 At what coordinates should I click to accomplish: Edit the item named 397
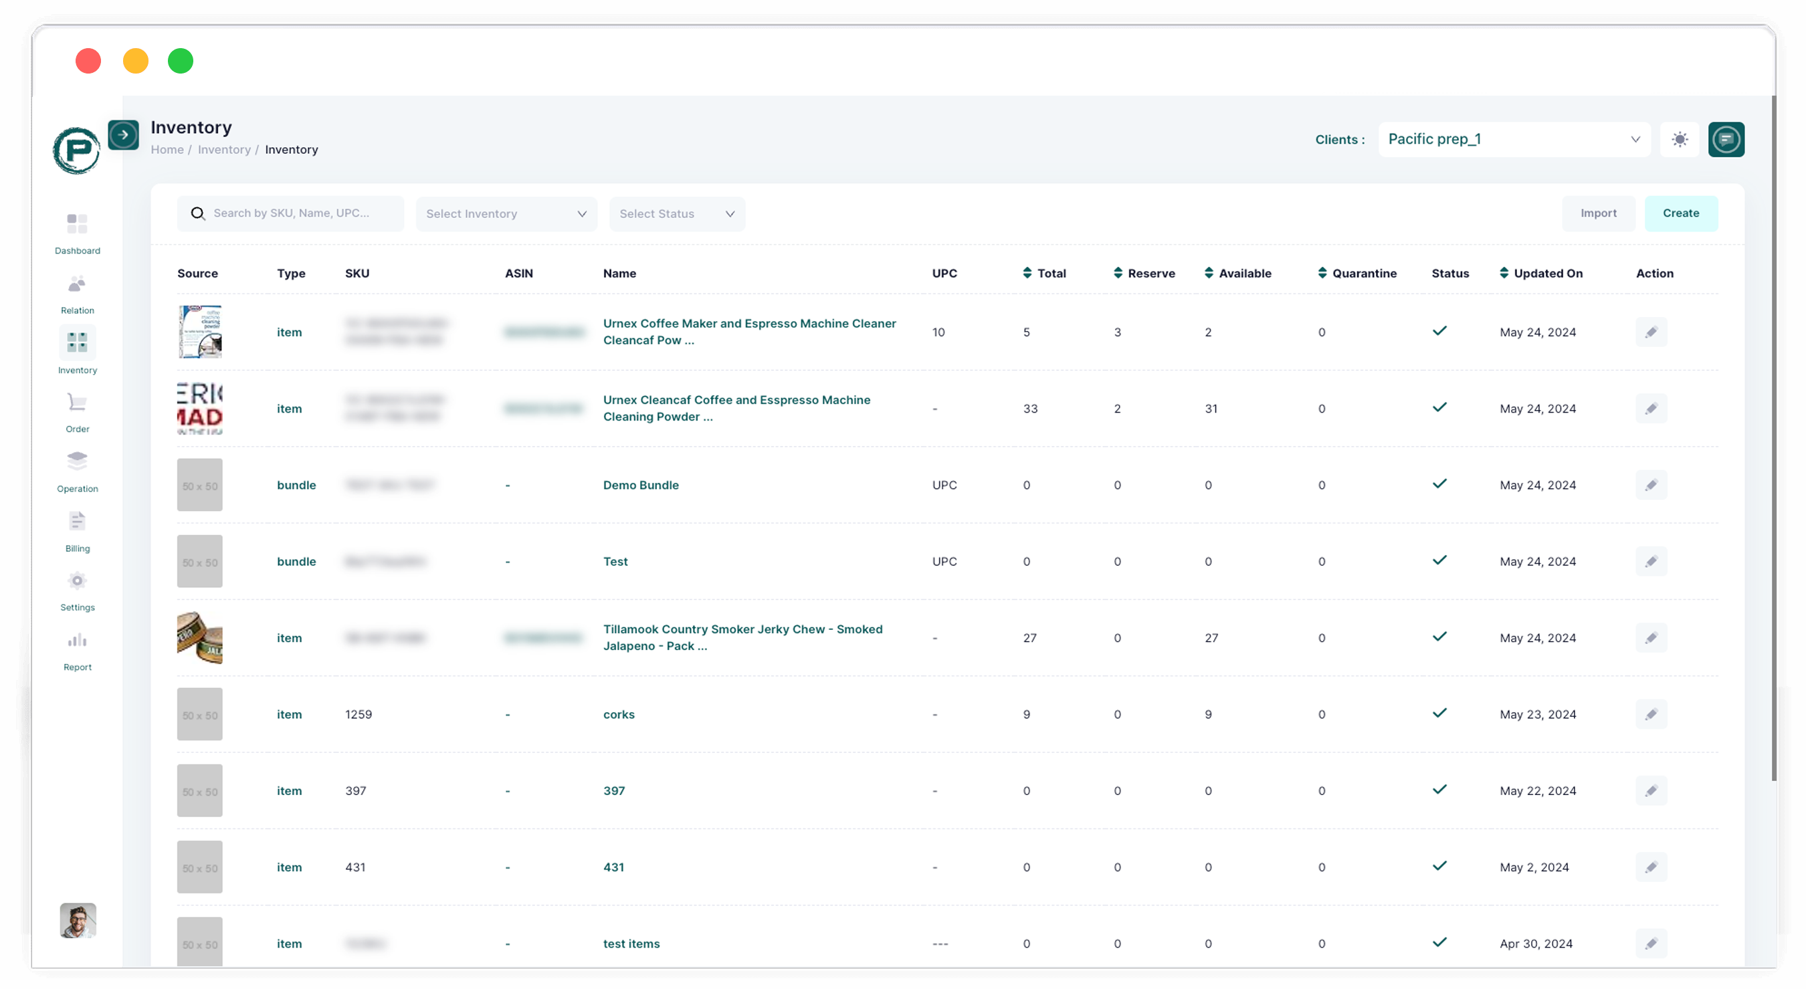[x=1651, y=790]
